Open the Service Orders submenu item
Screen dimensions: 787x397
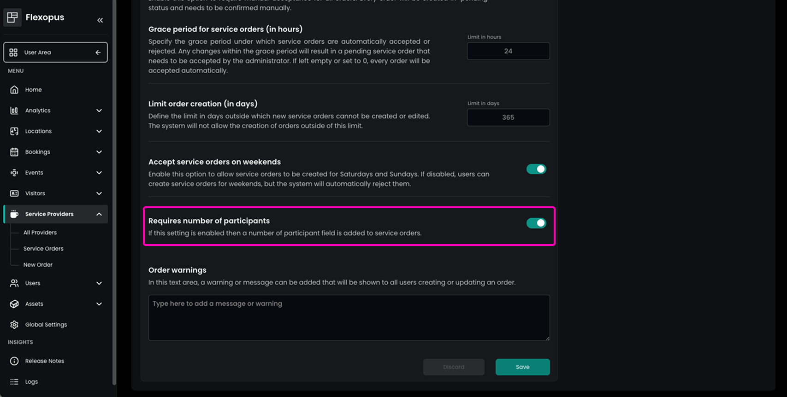pos(43,249)
